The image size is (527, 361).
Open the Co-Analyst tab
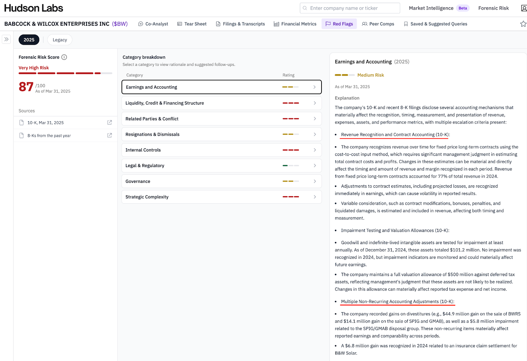[153, 24]
